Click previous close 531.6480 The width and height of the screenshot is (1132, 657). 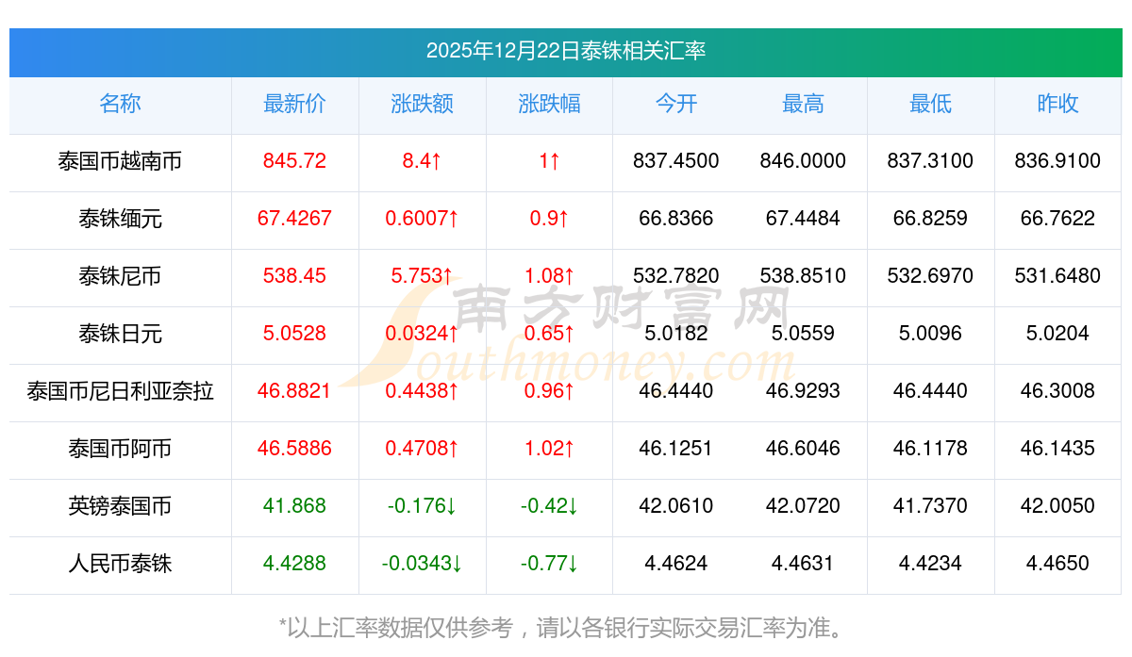click(1057, 277)
